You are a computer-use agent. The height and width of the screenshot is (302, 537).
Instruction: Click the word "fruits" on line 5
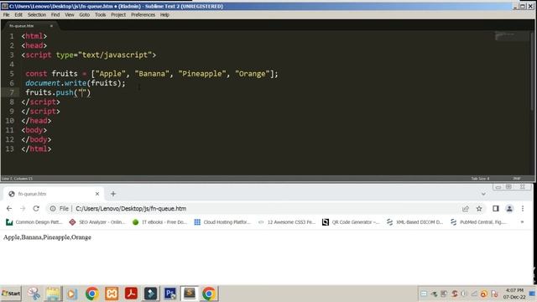click(x=65, y=74)
